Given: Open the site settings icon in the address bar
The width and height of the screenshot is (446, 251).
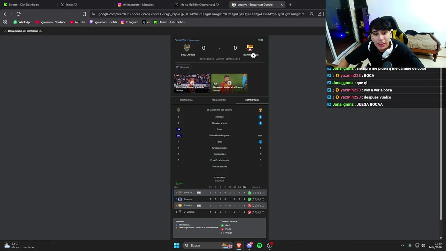Looking at the screenshot, I should [x=93, y=14].
